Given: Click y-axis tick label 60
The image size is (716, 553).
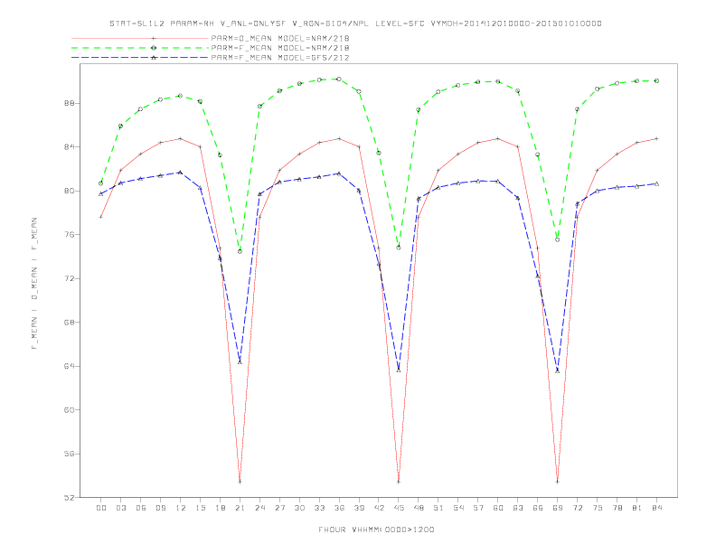Looking at the screenshot, I should [x=71, y=409].
